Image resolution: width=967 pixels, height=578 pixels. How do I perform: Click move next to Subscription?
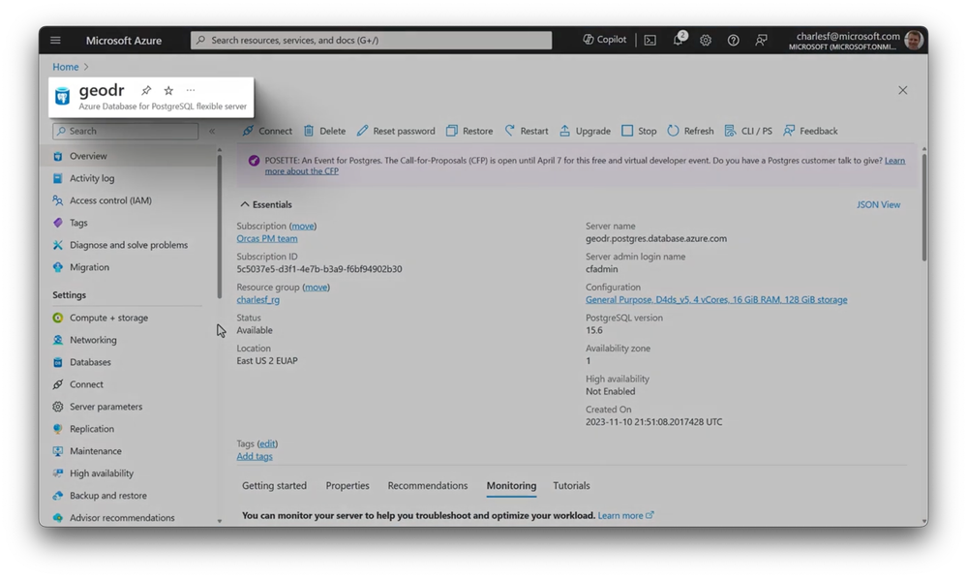[302, 226]
